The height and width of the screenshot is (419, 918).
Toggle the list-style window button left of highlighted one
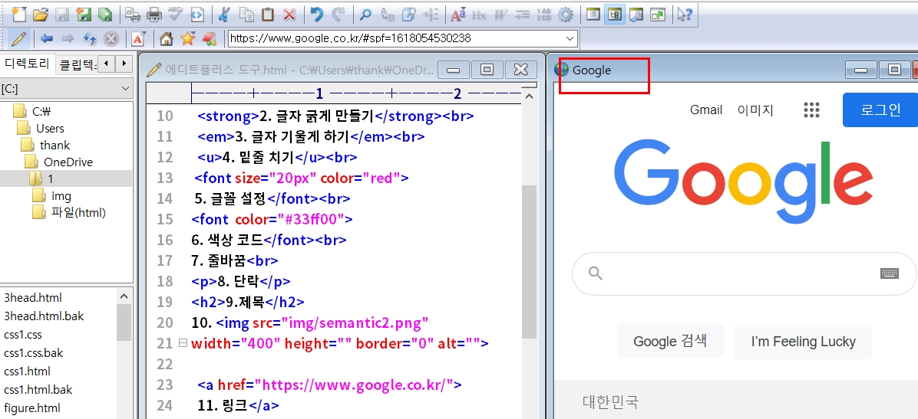(x=593, y=15)
